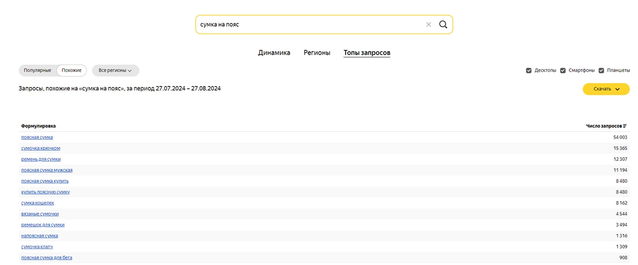Image resolution: width=638 pixels, height=265 pixels.
Task: Click the magnifier search icon
Action: [443, 25]
